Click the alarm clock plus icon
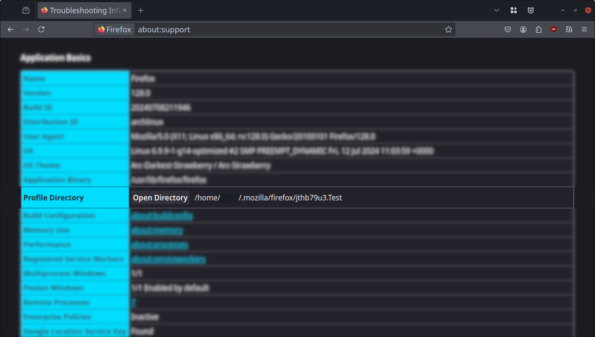 pos(531,10)
